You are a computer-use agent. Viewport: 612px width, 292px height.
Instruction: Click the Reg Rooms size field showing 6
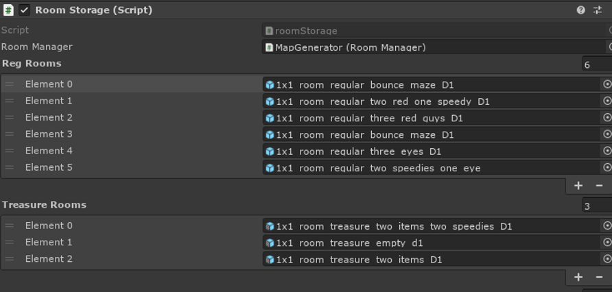point(597,64)
